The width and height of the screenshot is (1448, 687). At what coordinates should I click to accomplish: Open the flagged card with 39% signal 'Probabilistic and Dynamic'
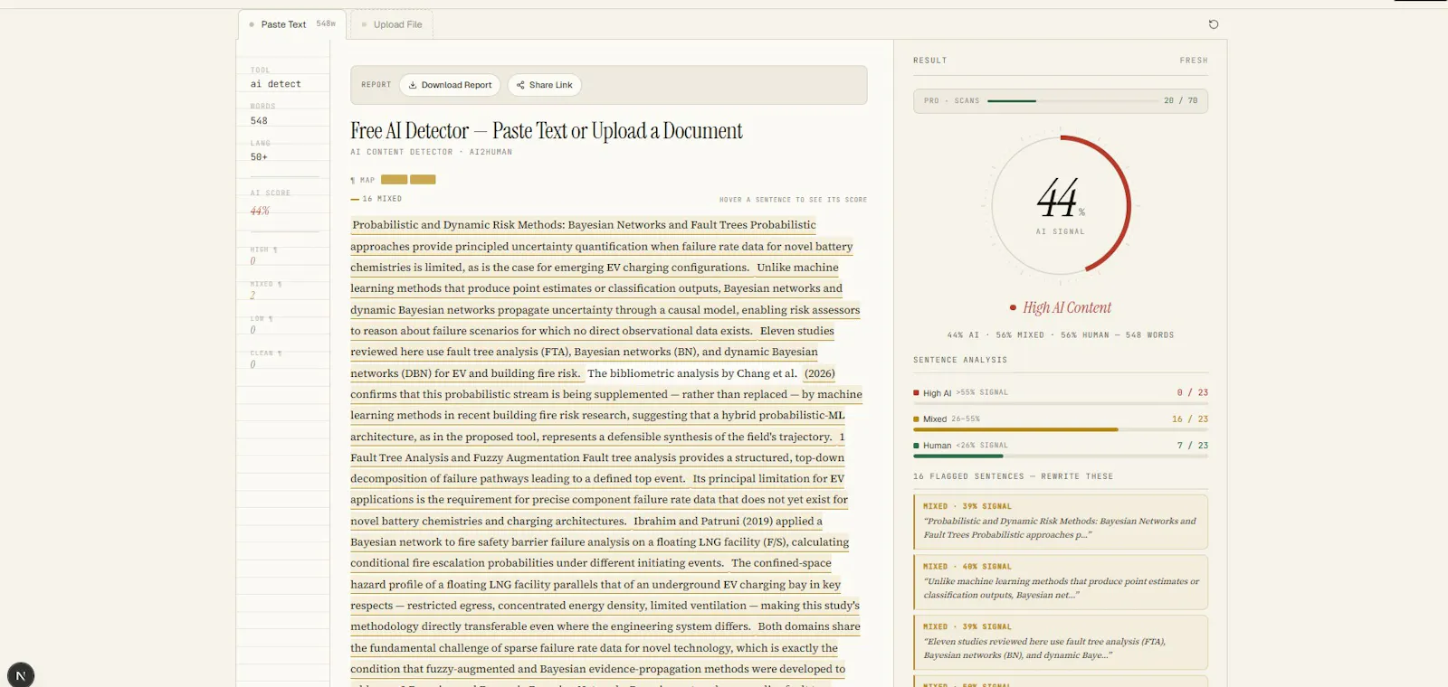point(1061,522)
